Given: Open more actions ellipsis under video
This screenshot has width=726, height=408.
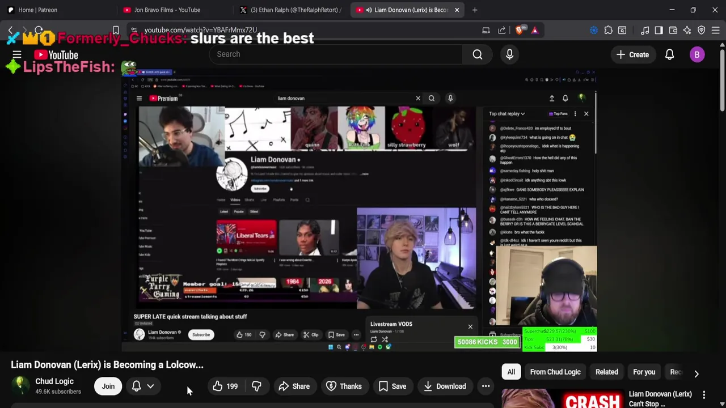Looking at the screenshot, I should [486, 386].
